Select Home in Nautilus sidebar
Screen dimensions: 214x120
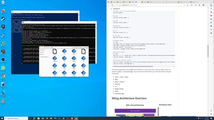[x=42, y=52]
